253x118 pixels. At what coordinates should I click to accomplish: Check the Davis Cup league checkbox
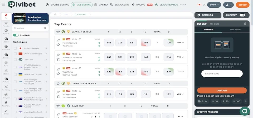tap(15, 60)
